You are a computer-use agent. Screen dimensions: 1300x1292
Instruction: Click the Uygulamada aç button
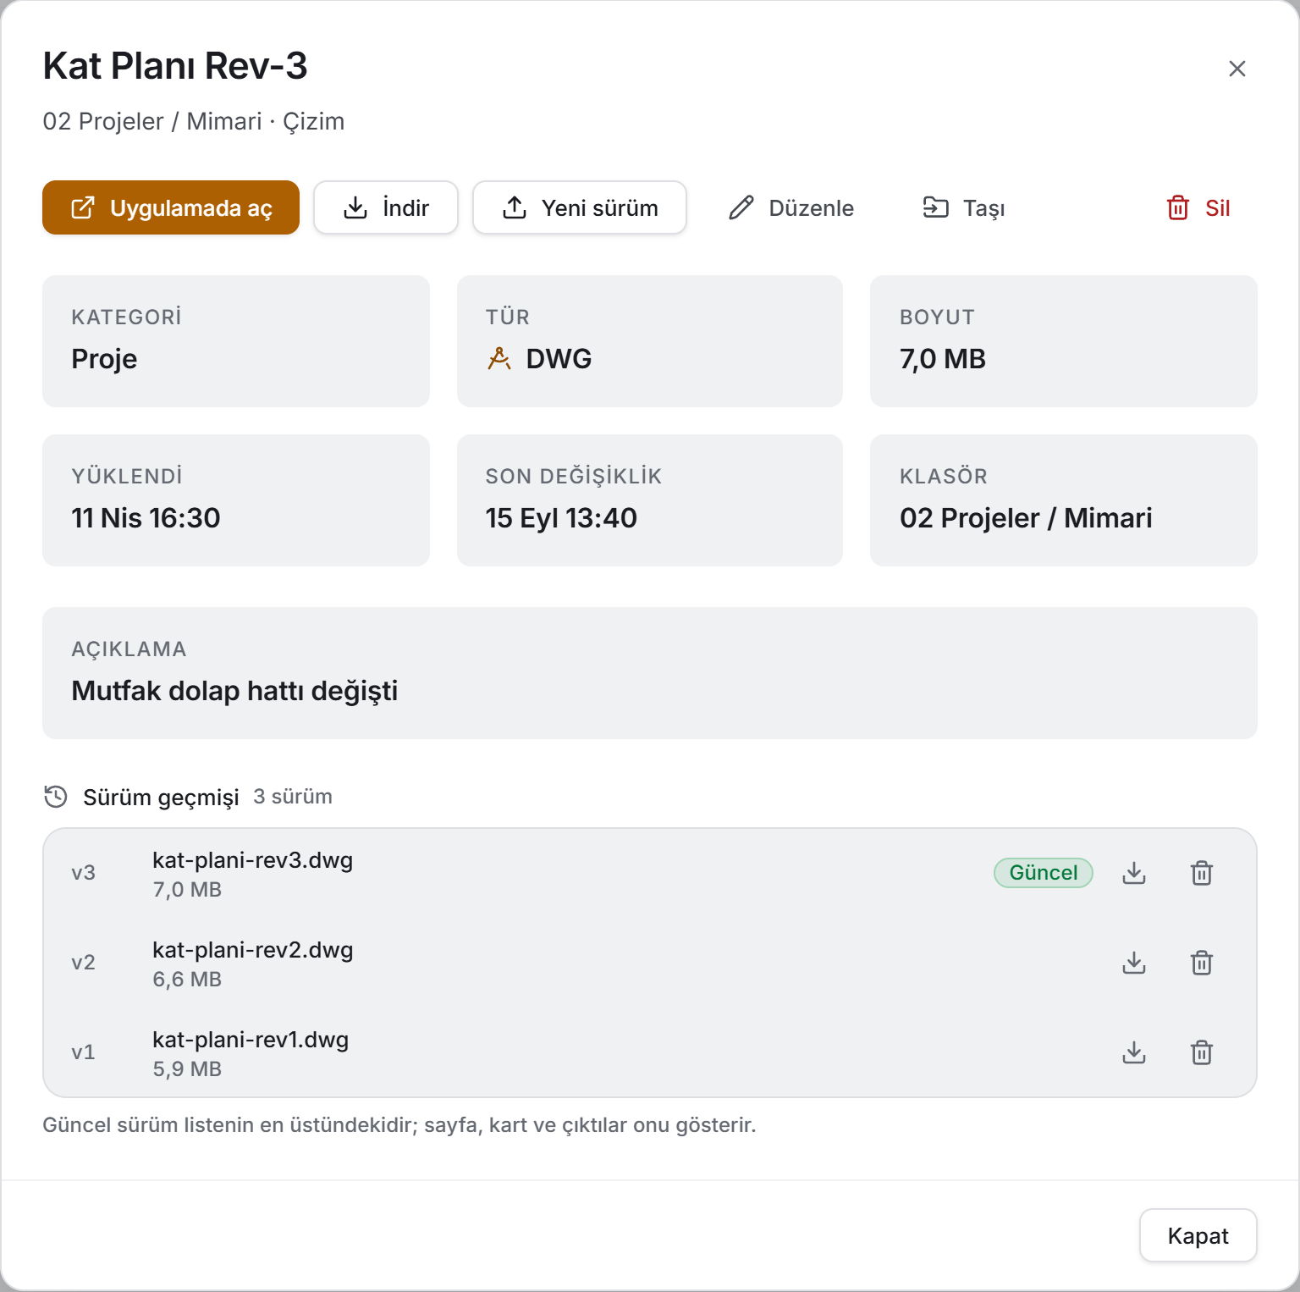pyautogui.click(x=171, y=207)
